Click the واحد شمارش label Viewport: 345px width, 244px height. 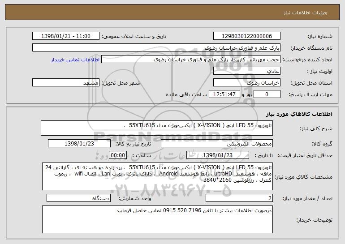coord(135,198)
